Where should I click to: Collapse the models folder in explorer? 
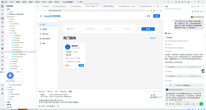pyautogui.click(x=10, y=33)
